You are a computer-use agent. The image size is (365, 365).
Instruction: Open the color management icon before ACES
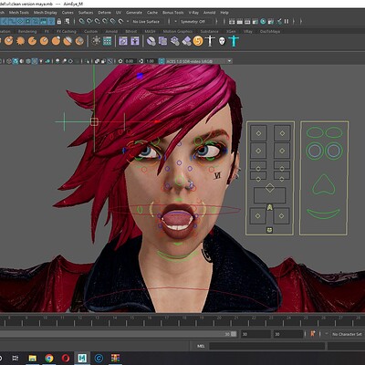[162, 61]
